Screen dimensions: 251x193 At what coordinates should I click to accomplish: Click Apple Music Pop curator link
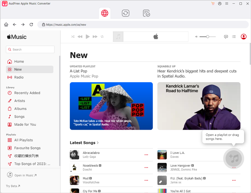84,76
